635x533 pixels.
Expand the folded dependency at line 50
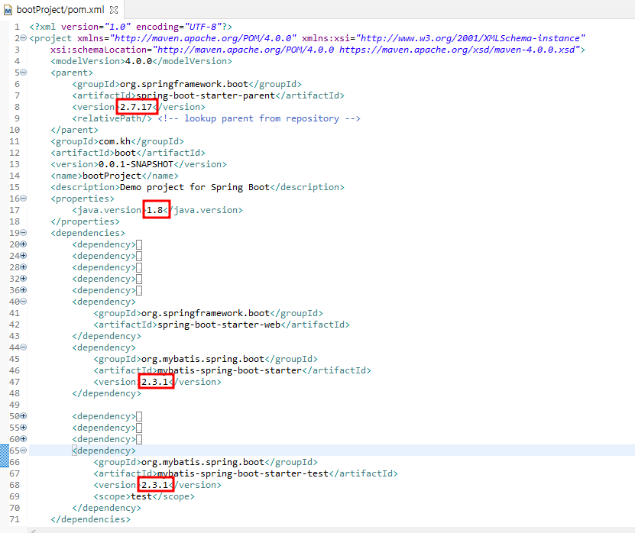pyautogui.click(x=24, y=416)
